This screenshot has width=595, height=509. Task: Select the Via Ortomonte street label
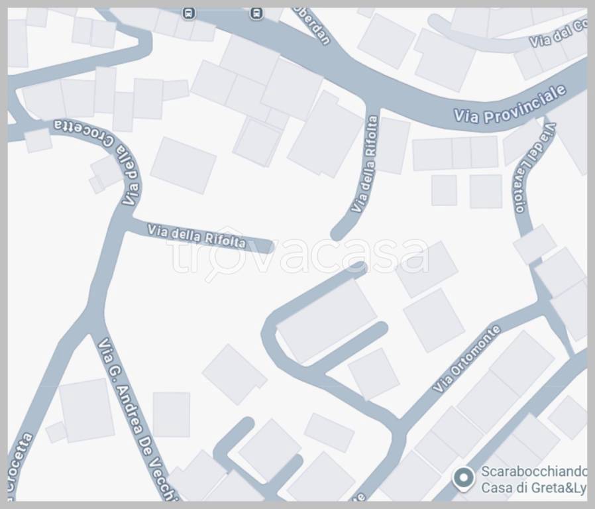coord(466,358)
